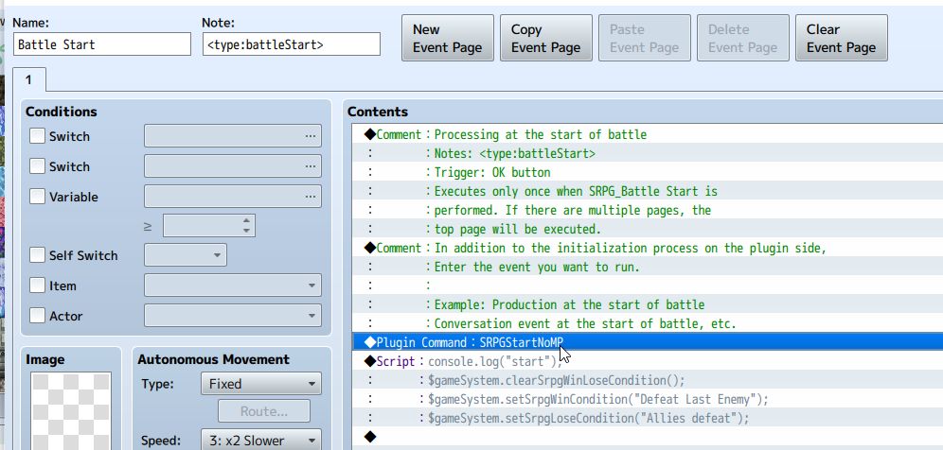Click the variable value stepper arrows
This screenshot has height=450, width=943.
[x=246, y=225]
